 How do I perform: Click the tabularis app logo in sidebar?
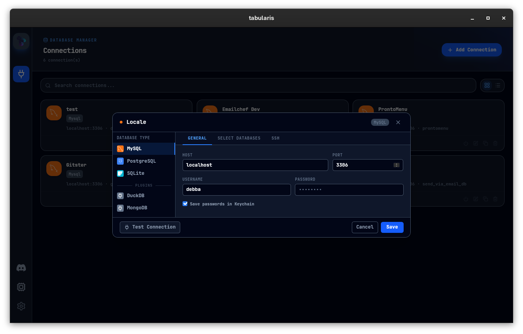(x=21, y=41)
